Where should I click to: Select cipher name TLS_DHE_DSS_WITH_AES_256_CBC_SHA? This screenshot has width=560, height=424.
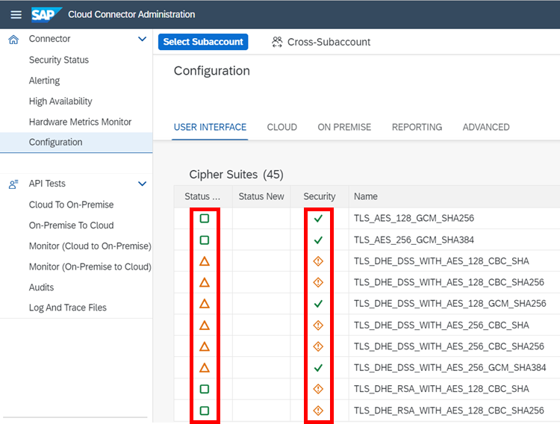[x=441, y=325]
